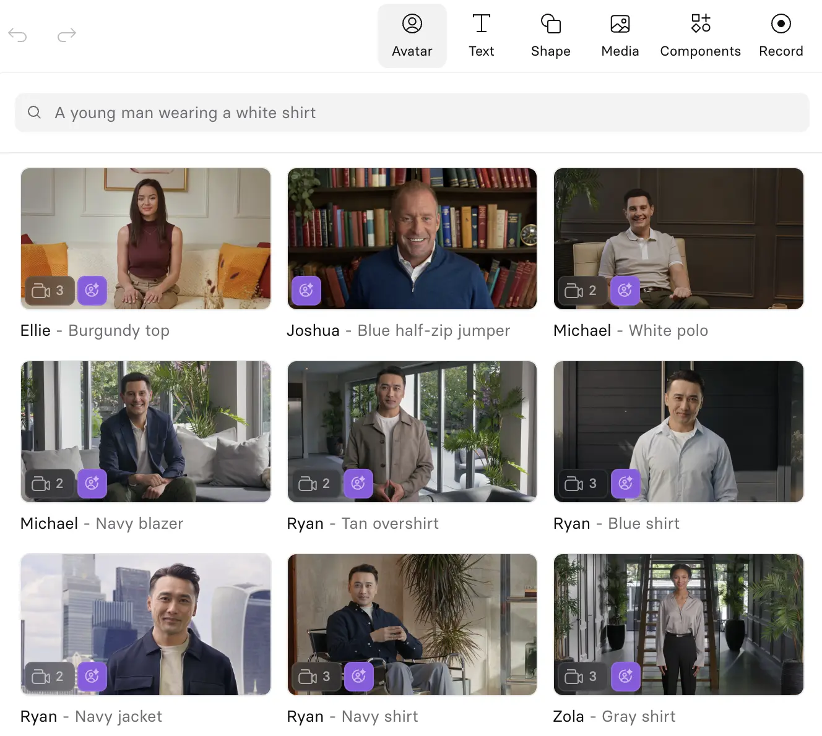Click purple AI icon on Michael White polo
This screenshot has height=736, width=822.
coord(625,291)
